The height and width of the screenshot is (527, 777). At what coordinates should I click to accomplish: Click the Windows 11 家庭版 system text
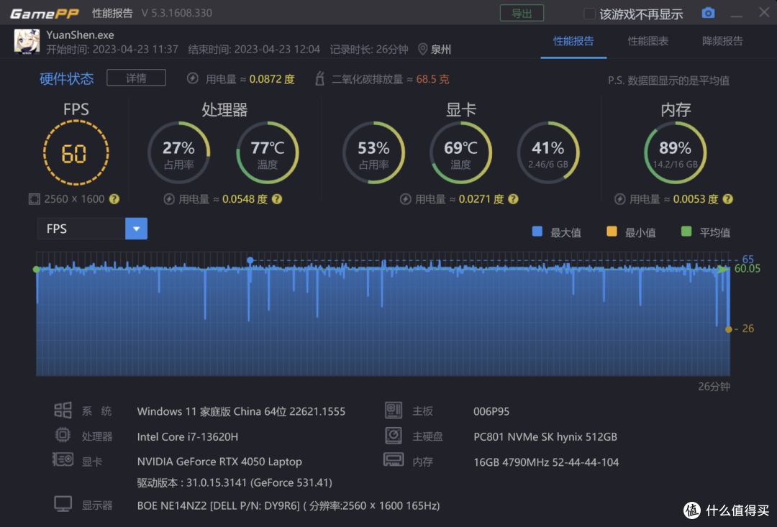click(x=241, y=411)
